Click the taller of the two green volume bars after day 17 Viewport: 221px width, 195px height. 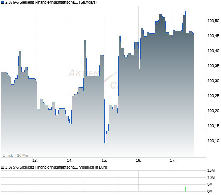point(185,190)
